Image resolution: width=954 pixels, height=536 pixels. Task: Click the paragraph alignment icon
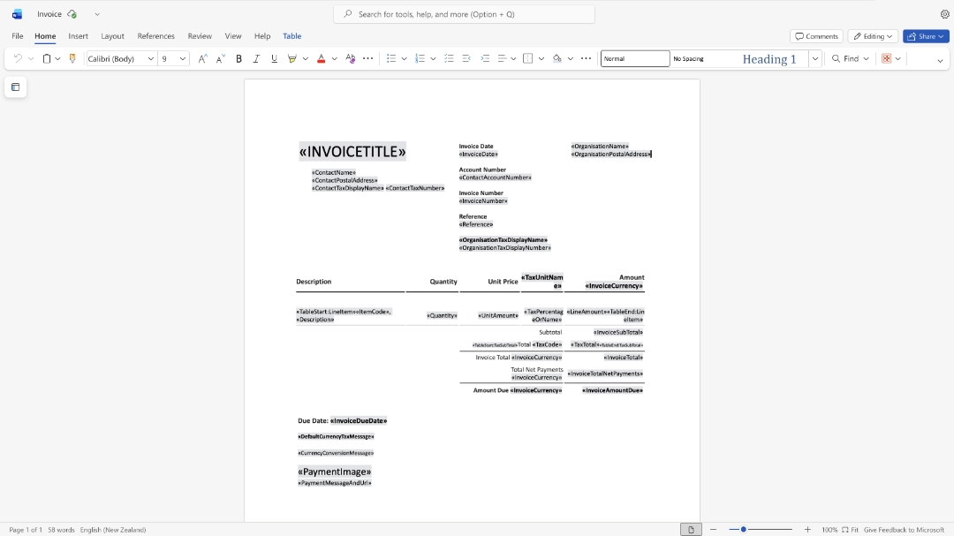point(502,58)
